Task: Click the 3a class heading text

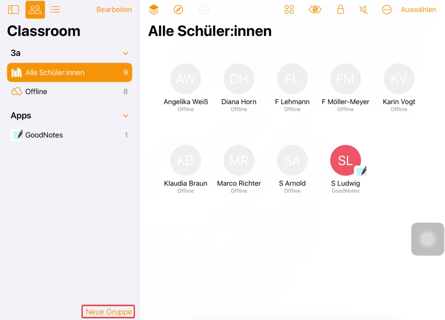Action: click(15, 53)
